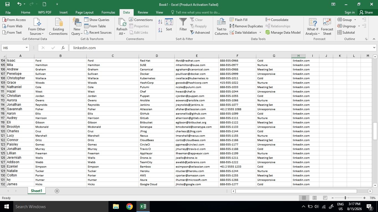Viewport: 378px width, 212px height.
Task: Add a new sheet with plus icon
Action: tap(57, 191)
